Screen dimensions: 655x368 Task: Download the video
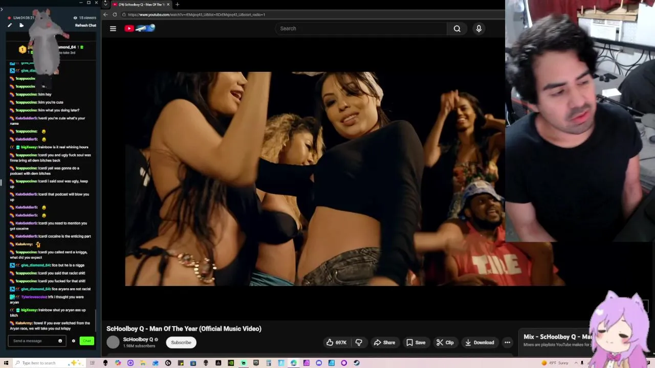click(x=479, y=342)
